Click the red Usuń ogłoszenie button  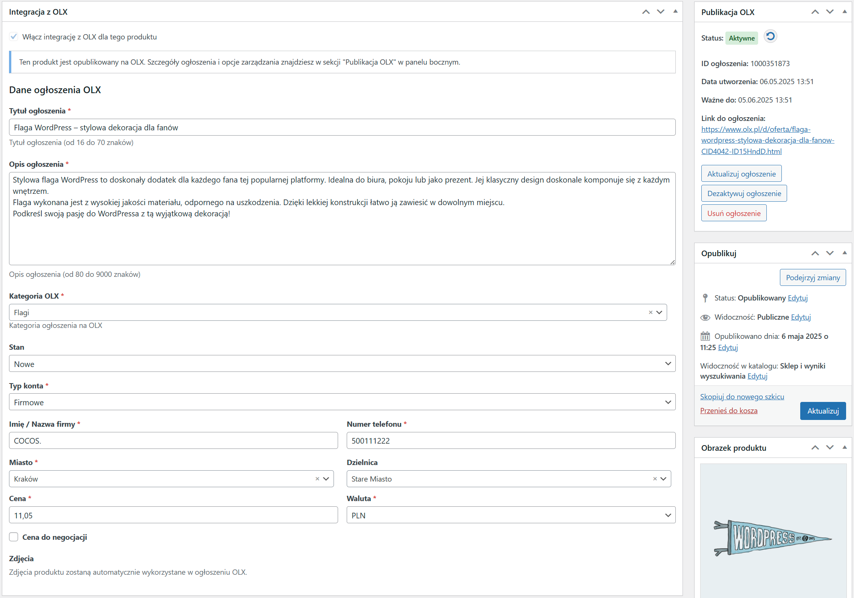[x=734, y=213]
